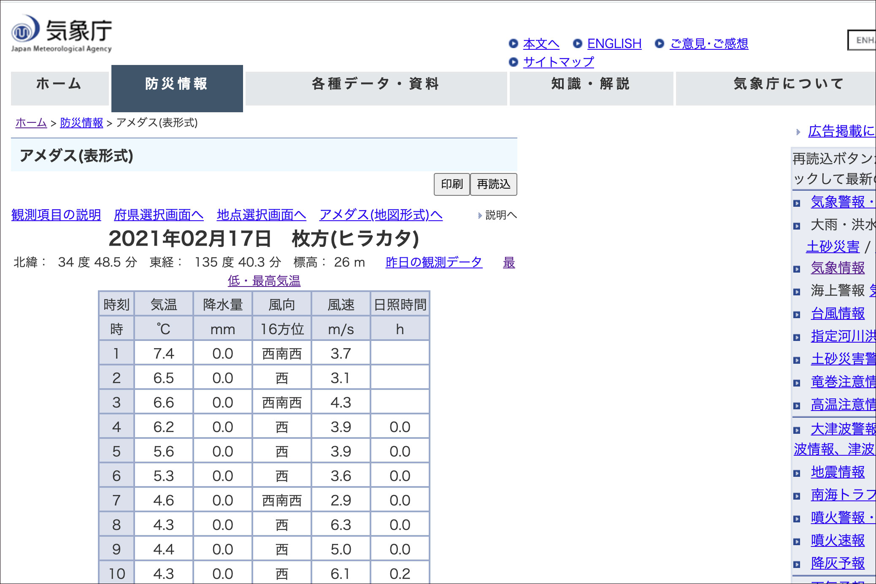The image size is (876, 584).
Task: Click square bullet beside 台風情報
Action: tap(797, 314)
